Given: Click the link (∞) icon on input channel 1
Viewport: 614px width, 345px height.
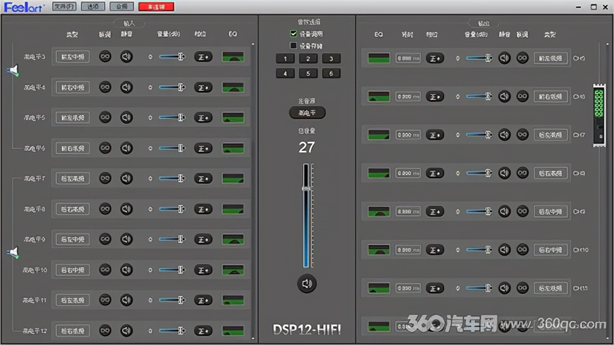Looking at the screenshot, I should (105, 57).
